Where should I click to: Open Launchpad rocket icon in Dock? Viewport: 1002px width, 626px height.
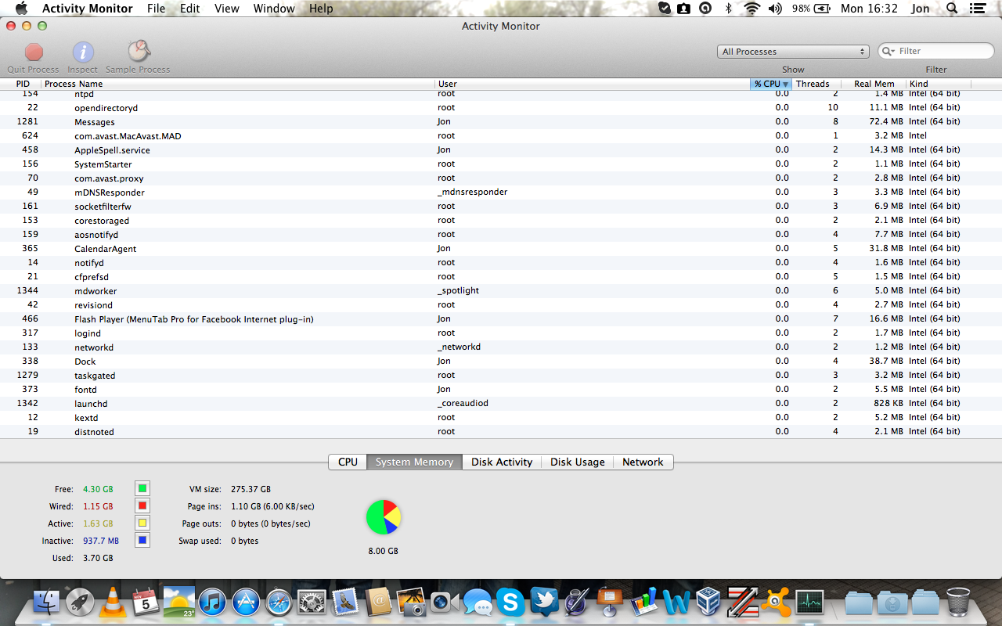(80, 602)
